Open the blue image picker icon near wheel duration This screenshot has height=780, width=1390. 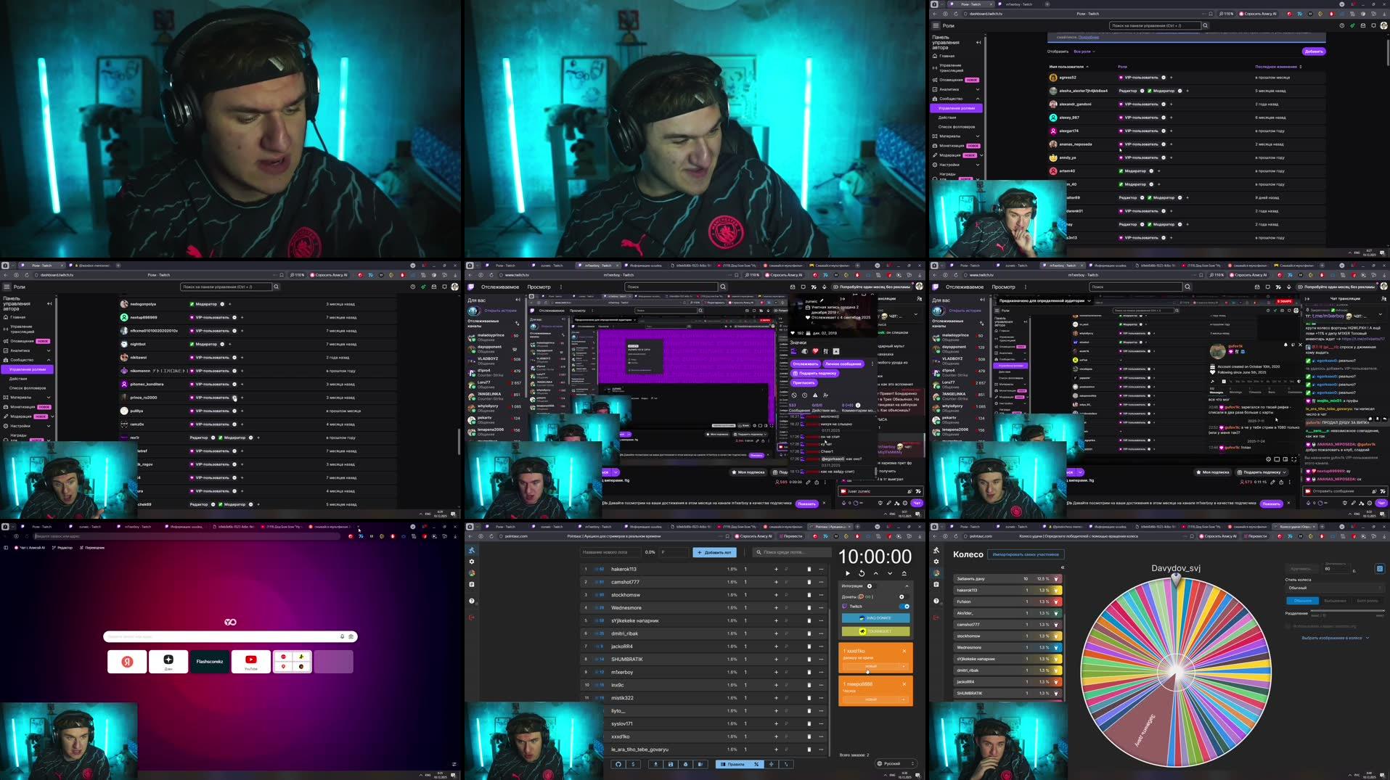pos(1380,569)
